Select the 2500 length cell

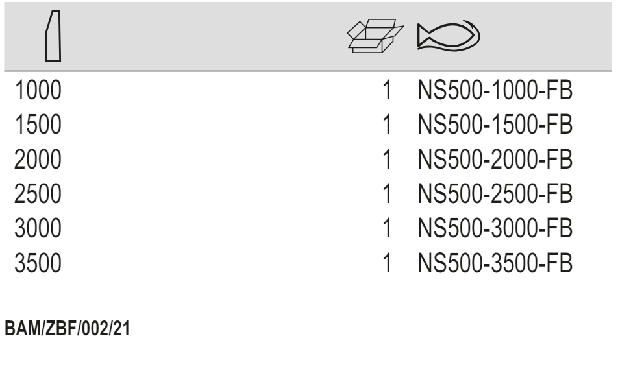(x=38, y=191)
